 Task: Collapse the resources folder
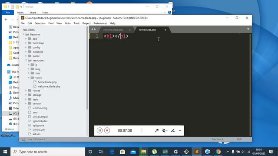coord(26,60)
